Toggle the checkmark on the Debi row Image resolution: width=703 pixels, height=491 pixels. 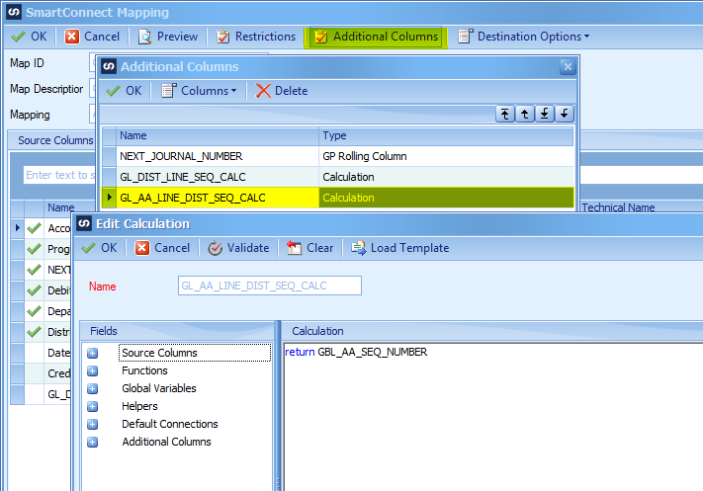coord(34,290)
